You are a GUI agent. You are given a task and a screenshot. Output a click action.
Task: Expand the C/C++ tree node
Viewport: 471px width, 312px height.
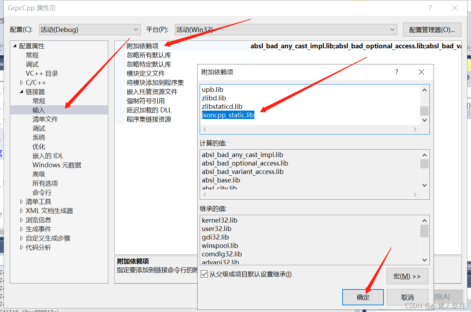[x=21, y=82]
